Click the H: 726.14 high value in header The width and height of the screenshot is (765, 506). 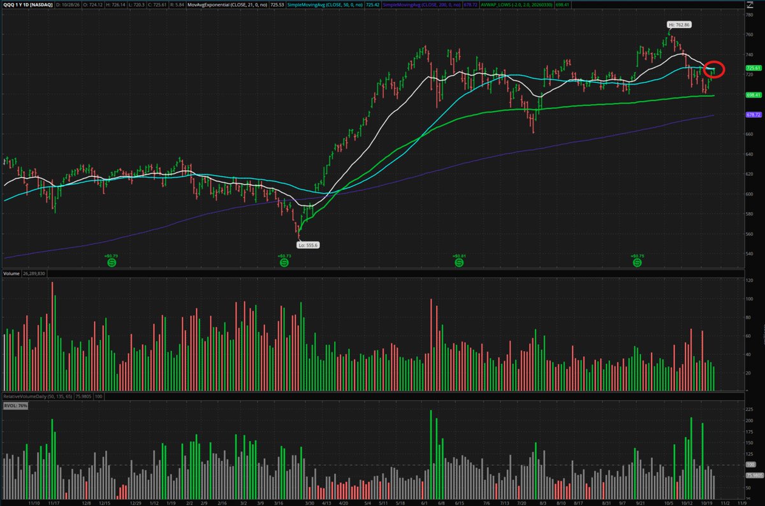click(115, 5)
